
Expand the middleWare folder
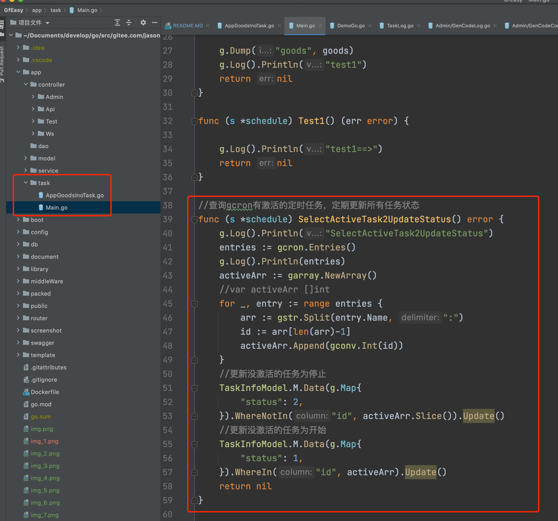click(18, 281)
